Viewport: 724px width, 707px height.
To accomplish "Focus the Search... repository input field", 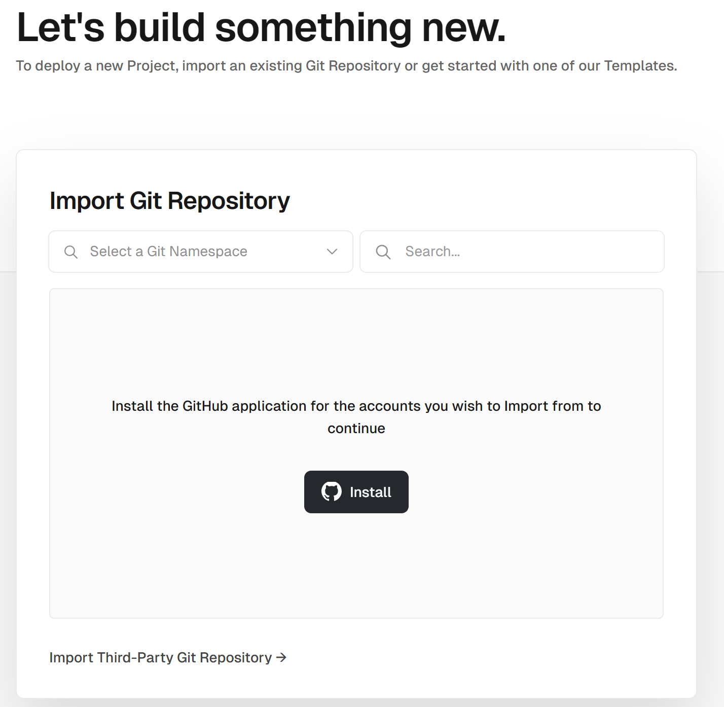I will click(512, 252).
